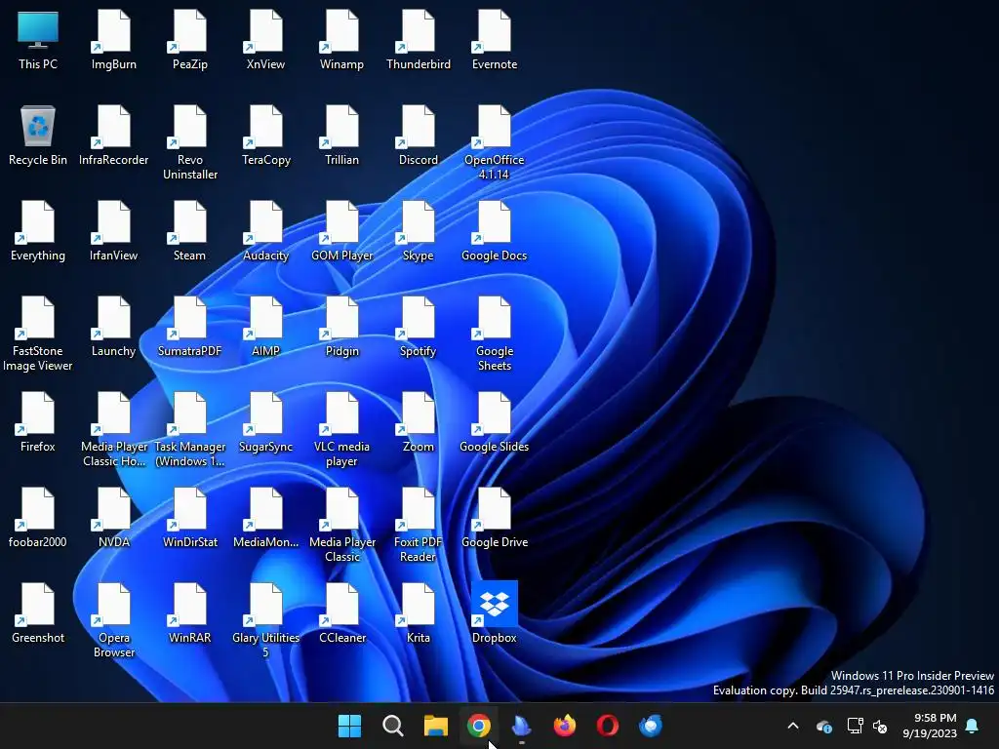Select the IrfanView shortcut
The width and height of the screenshot is (999, 749).
click(113, 232)
